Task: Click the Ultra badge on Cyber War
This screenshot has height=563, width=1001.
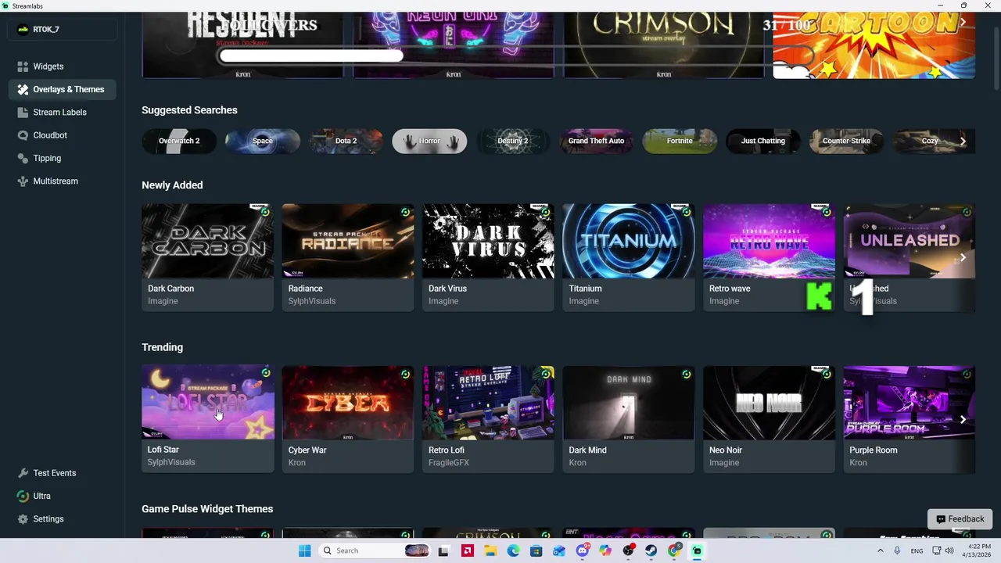Action: (x=405, y=375)
